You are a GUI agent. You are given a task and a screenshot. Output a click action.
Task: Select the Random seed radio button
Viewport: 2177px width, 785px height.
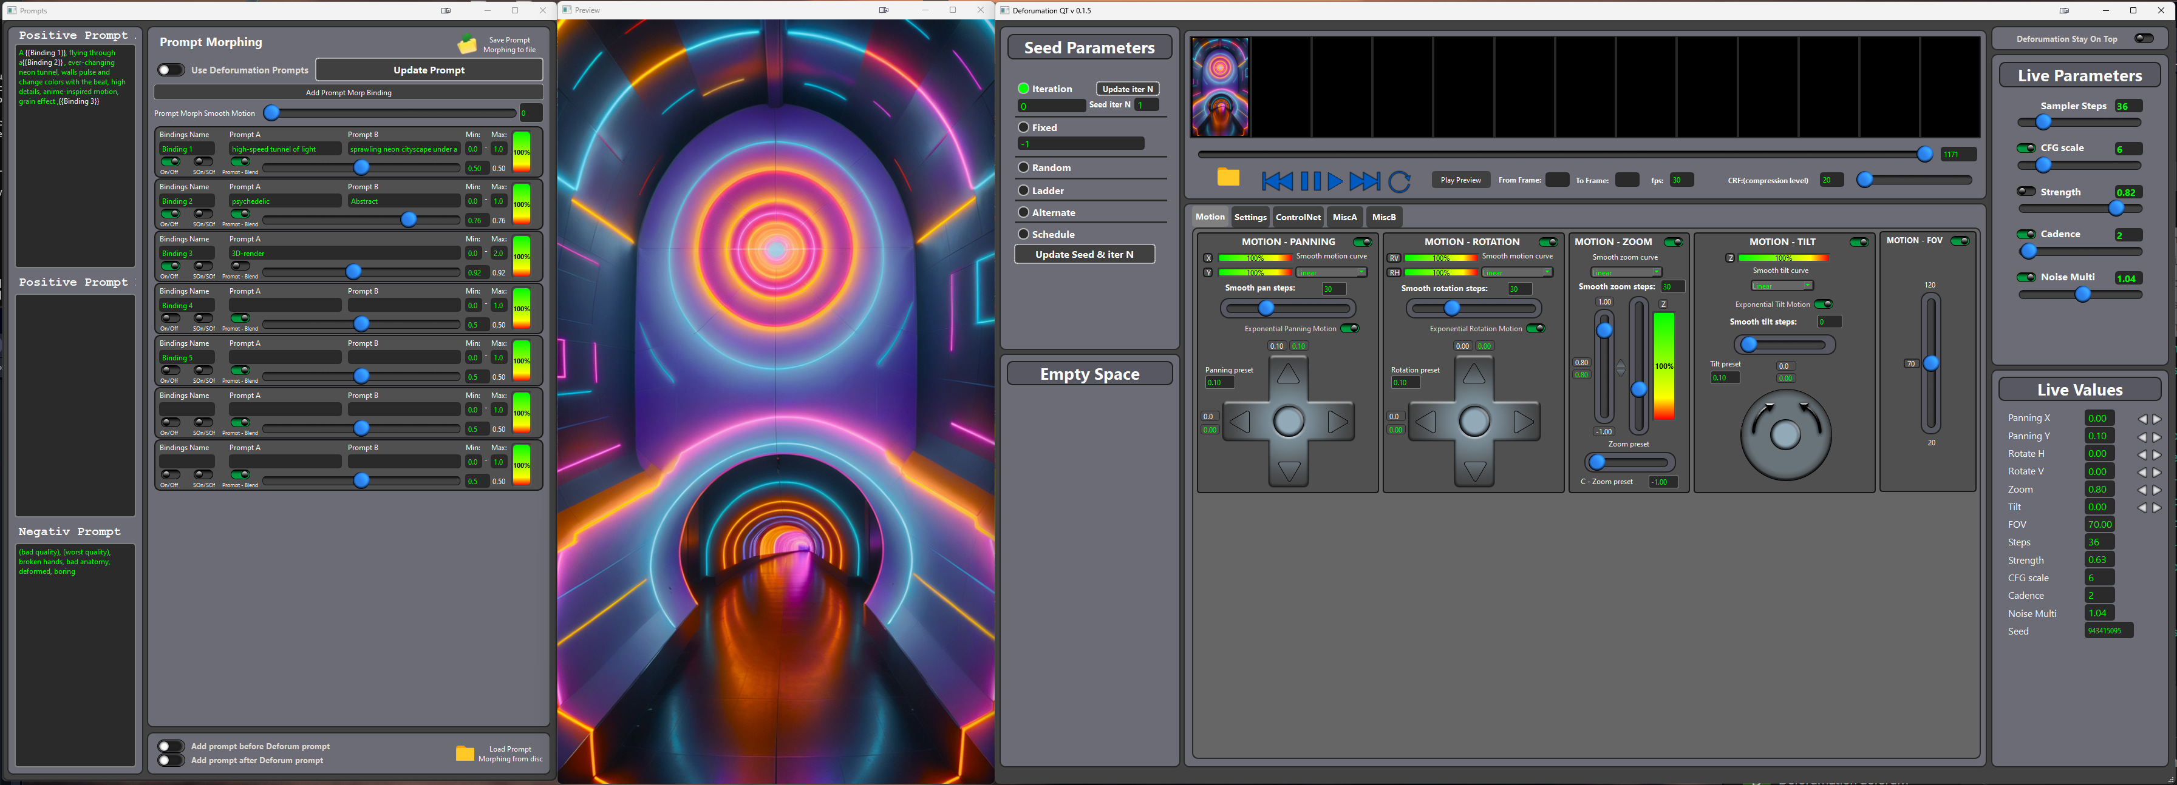click(x=1023, y=167)
